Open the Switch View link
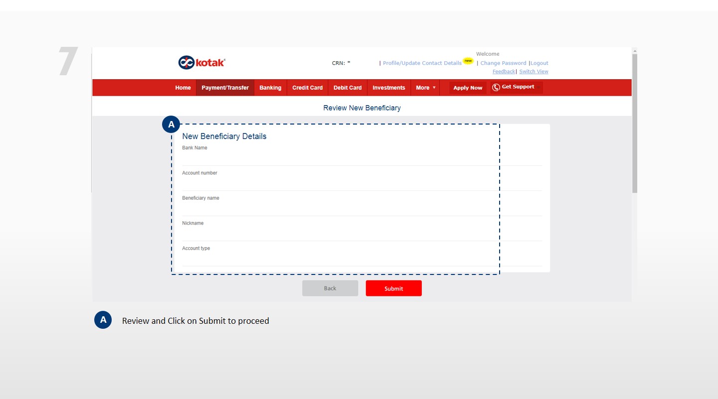The height and width of the screenshot is (399, 718). point(534,72)
